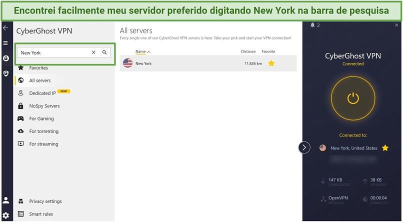Screen dimensions: 403x222
Task: Toggle the VPN power button
Action: point(353,98)
